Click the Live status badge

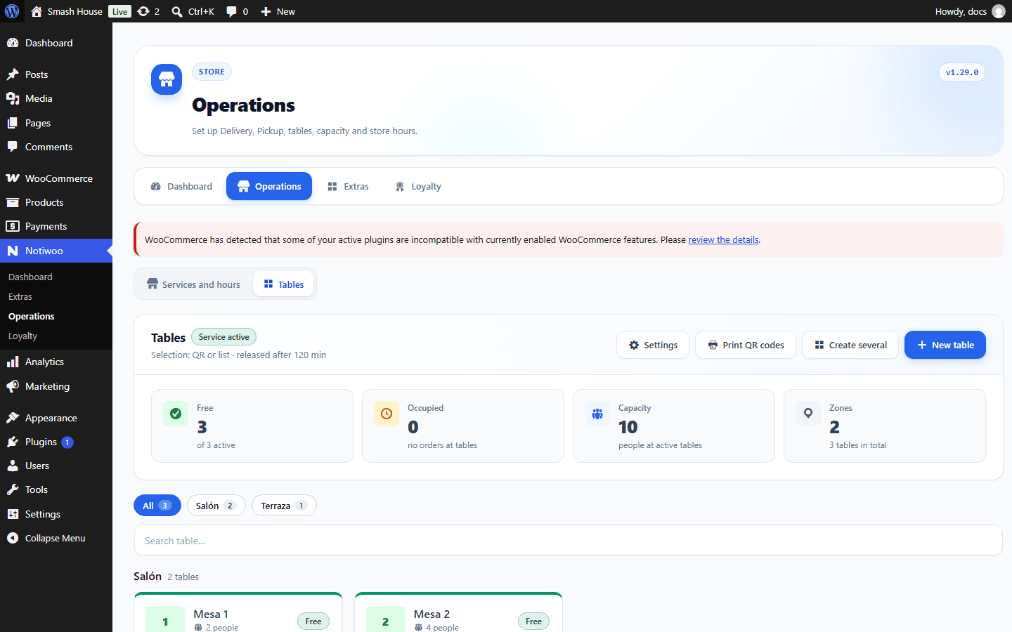pyautogui.click(x=120, y=11)
